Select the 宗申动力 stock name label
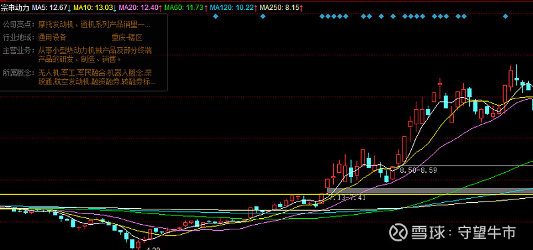This screenshot has width=533, height=250. [x=15, y=7]
